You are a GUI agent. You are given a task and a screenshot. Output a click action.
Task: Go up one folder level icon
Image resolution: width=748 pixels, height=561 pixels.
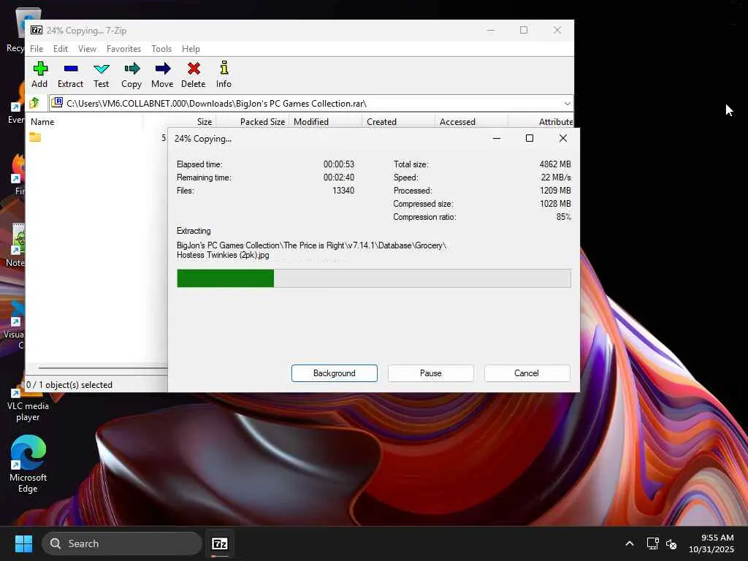pos(34,103)
